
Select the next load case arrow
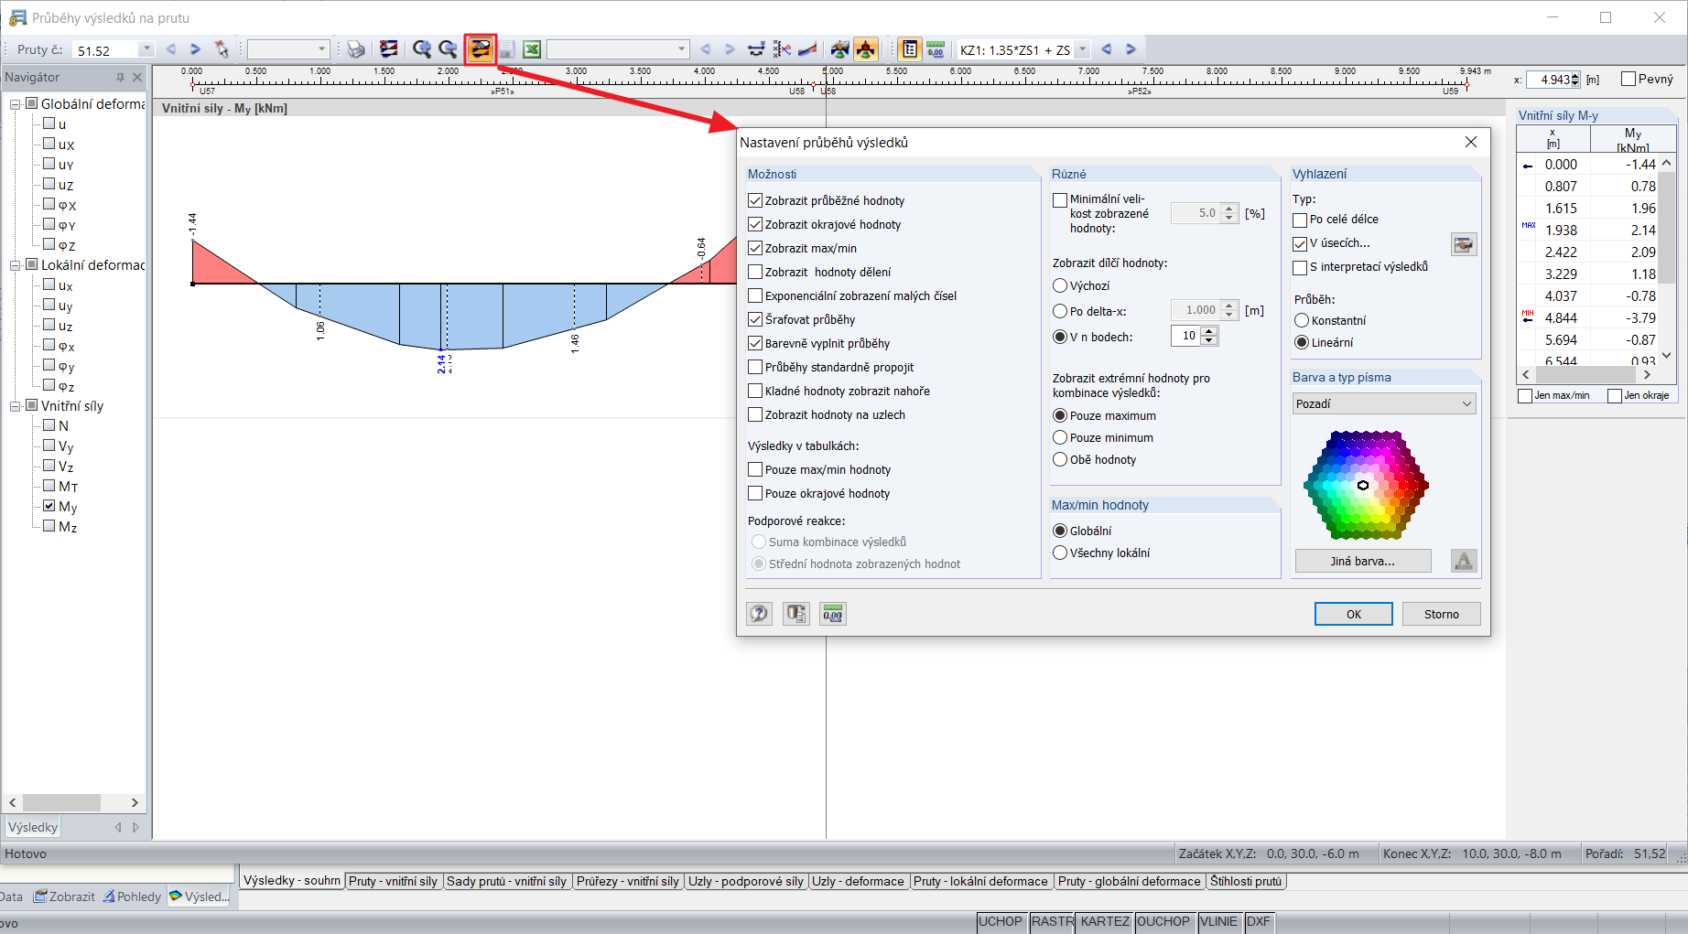[x=1131, y=49]
